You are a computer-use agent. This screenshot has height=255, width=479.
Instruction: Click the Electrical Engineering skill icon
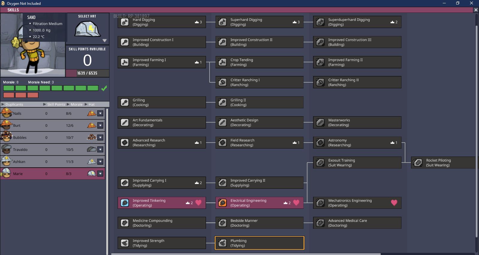(222, 203)
